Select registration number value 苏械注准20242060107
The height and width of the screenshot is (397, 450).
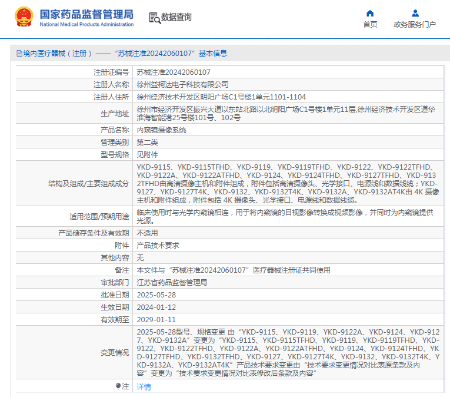174,72
